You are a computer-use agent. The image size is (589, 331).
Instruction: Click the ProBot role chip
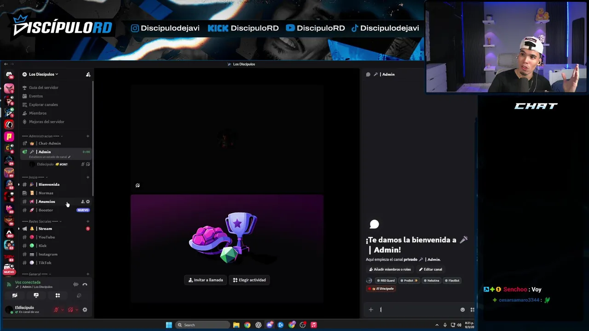(x=409, y=280)
